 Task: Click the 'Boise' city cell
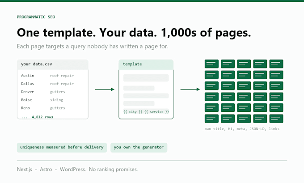click(x=26, y=100)
